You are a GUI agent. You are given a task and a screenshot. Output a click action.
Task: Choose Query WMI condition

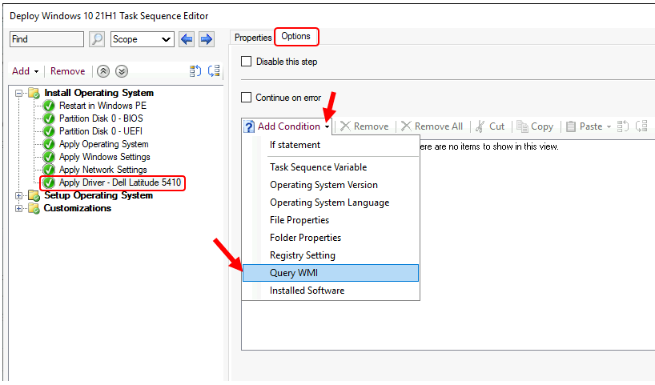pyautogui.click(x=331, y=273)
